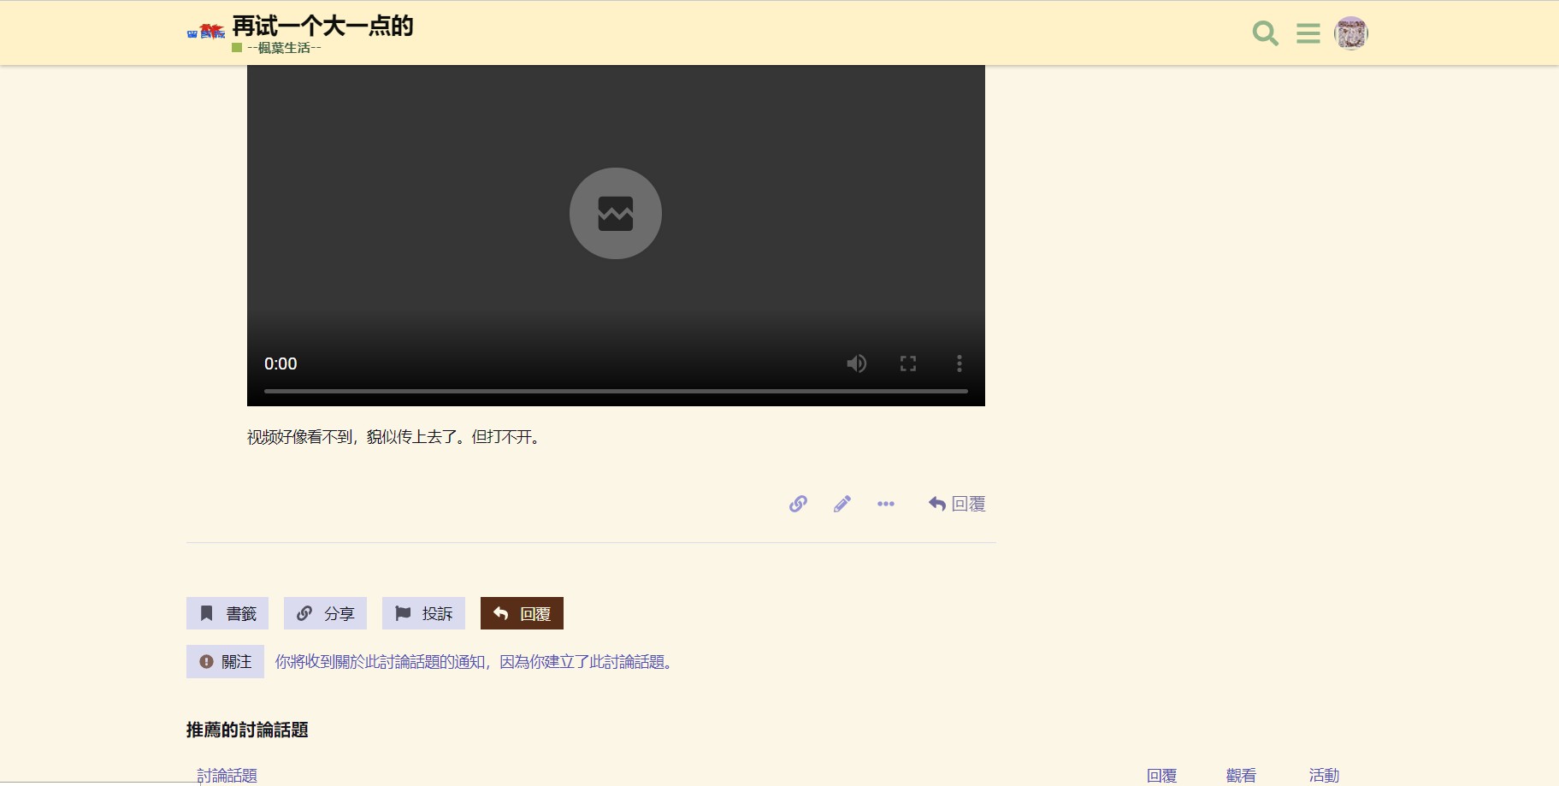Screen dimensions: 1559x786
Task: Open the forum search magnifier icon
Action: 1265,33
